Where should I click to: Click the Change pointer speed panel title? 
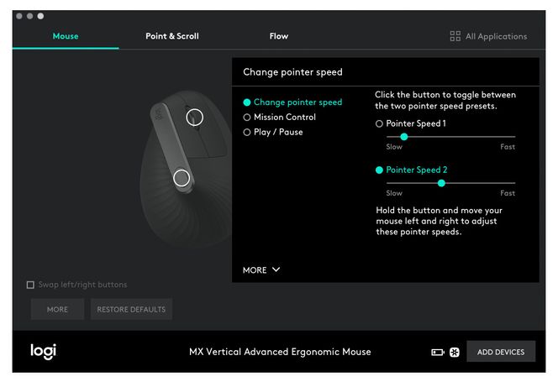coord(292,72)
